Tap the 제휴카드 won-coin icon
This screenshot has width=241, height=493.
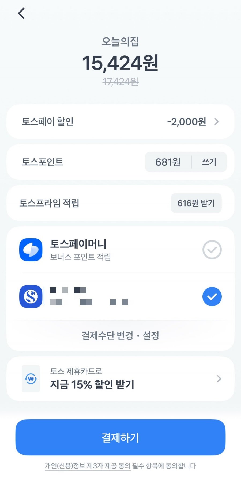31,379
